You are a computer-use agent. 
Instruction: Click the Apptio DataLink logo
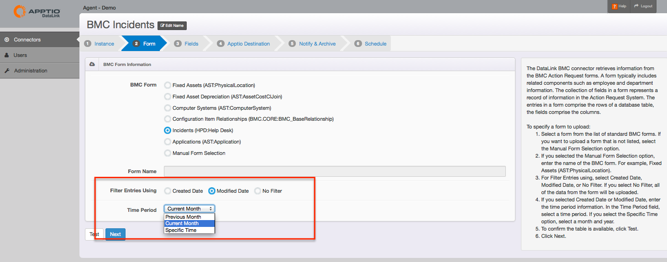coord(37,12)
